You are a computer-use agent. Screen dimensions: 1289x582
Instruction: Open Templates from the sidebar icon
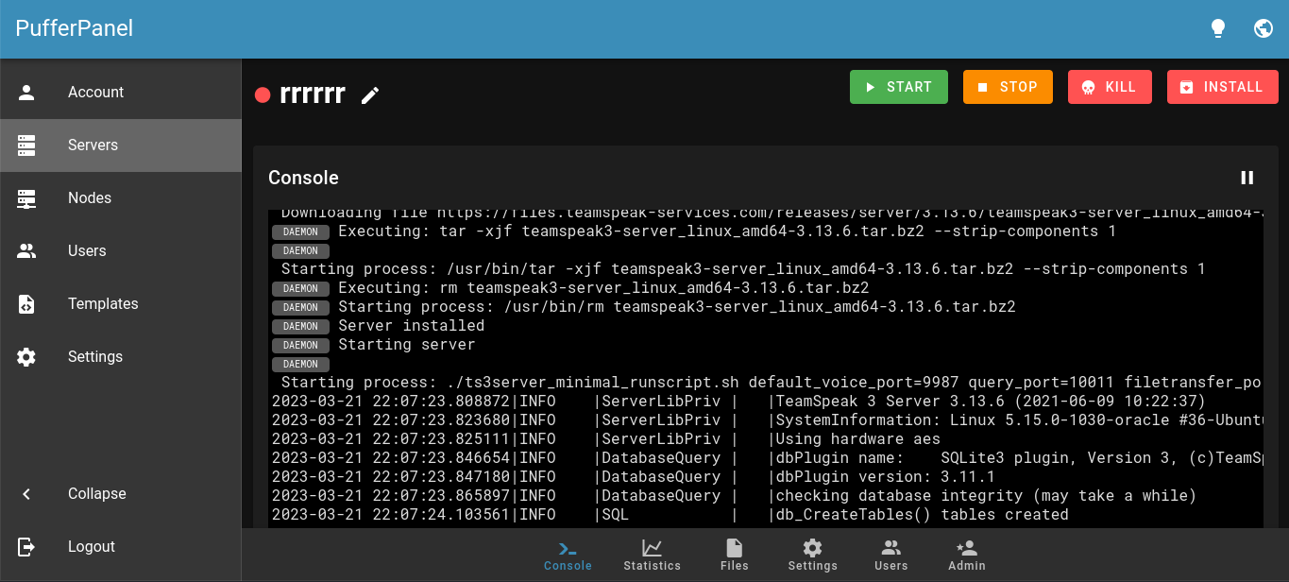pyautogui.click(x=26, y=303)
